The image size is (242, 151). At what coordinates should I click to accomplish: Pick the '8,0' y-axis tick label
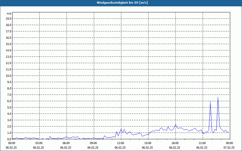pyautogui.click(x=9, y=88)
